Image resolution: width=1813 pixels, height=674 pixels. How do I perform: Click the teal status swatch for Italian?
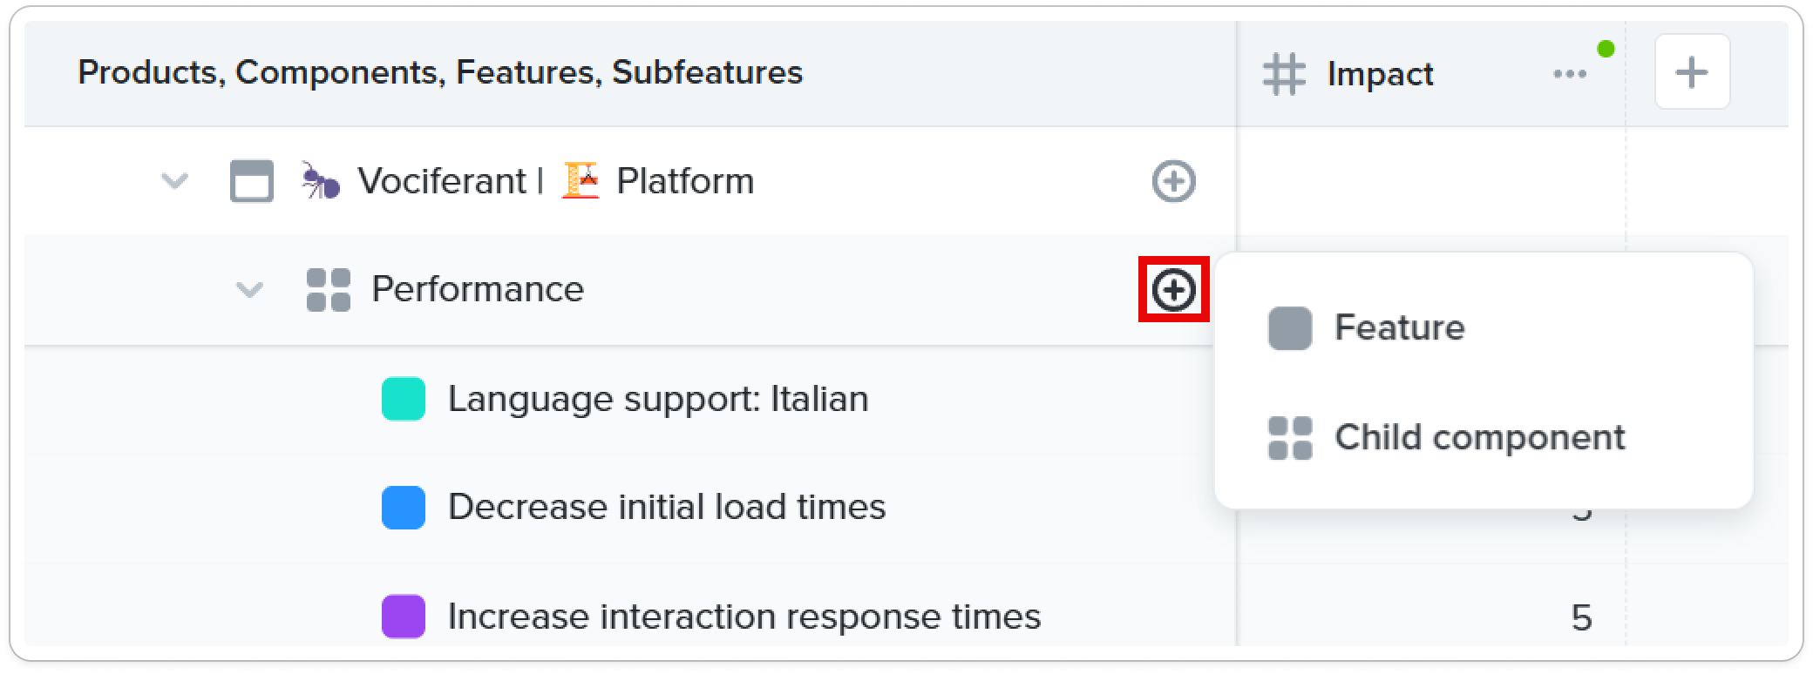click(x=404, y=399)
